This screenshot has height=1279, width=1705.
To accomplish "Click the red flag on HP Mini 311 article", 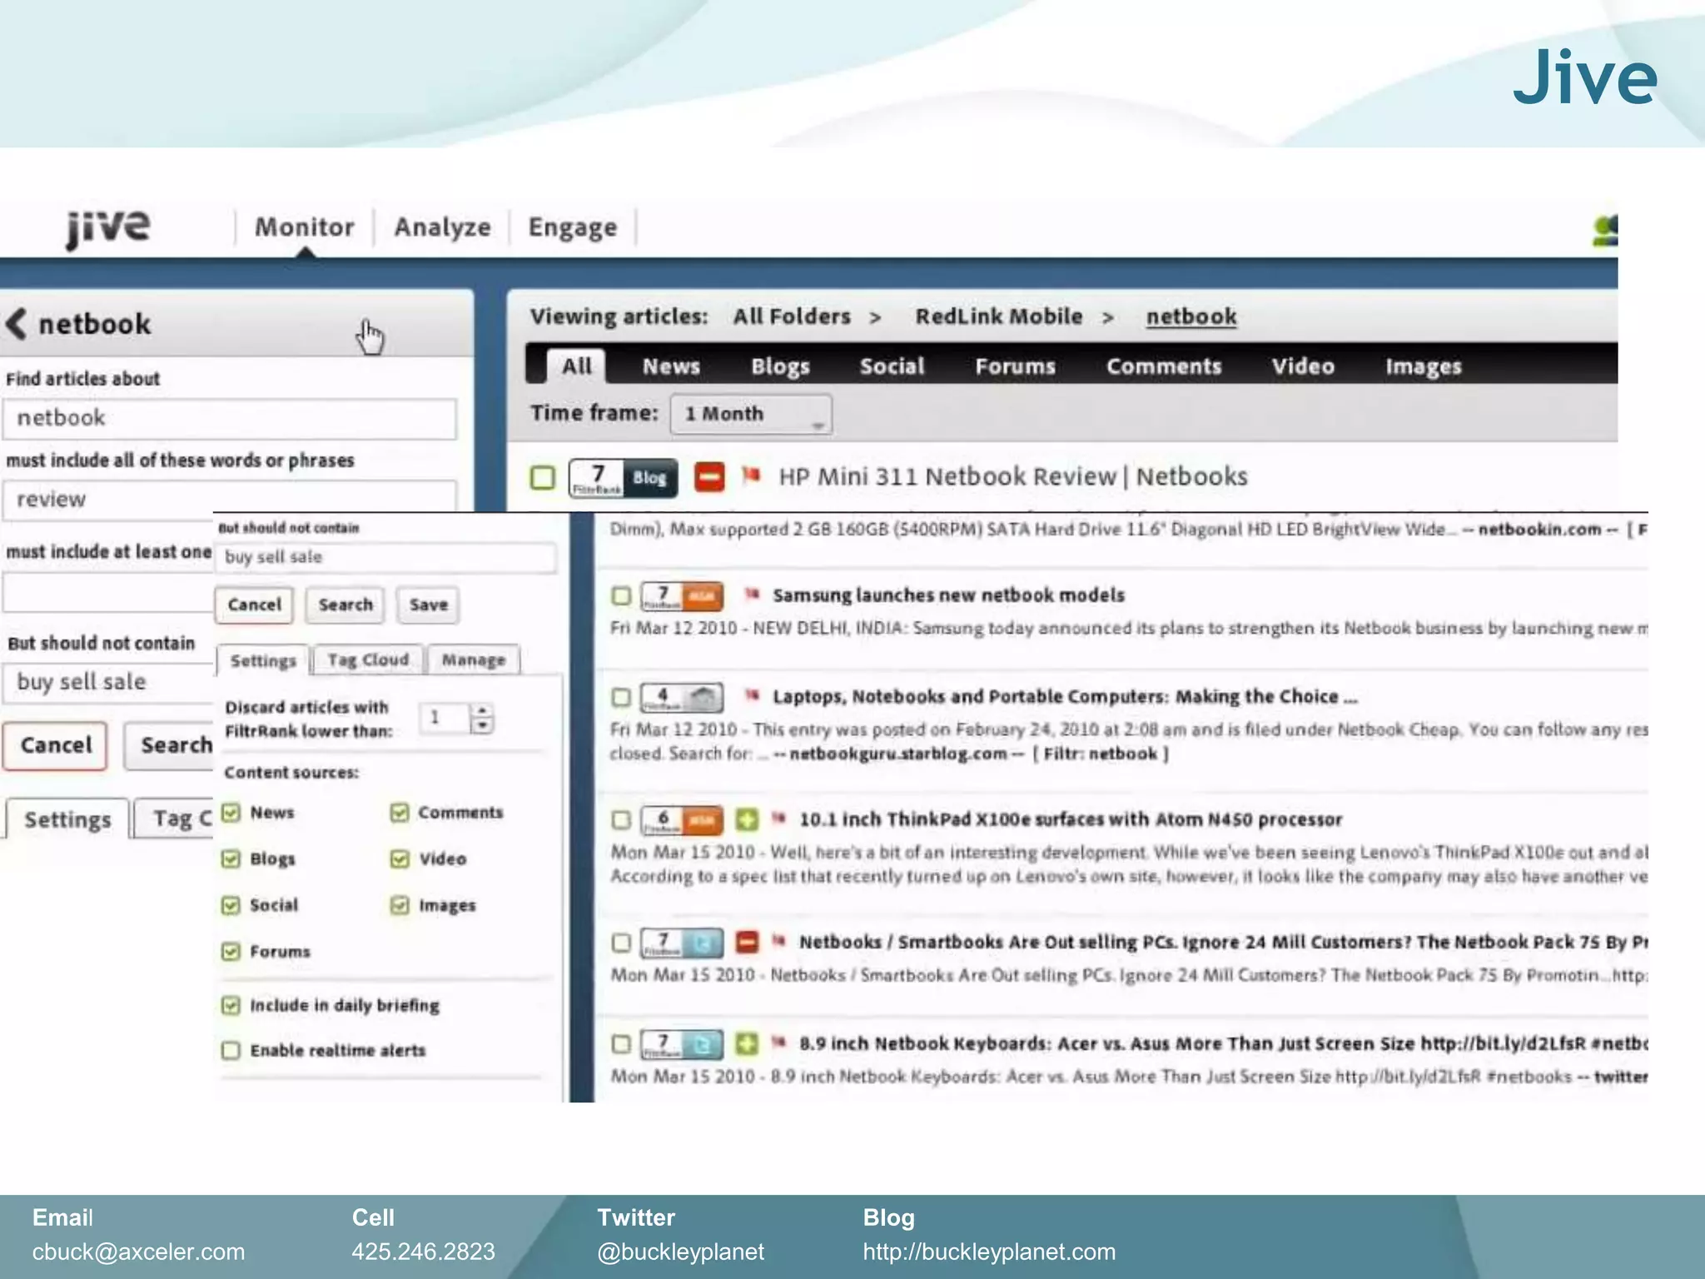I will [x=751, y=475].
